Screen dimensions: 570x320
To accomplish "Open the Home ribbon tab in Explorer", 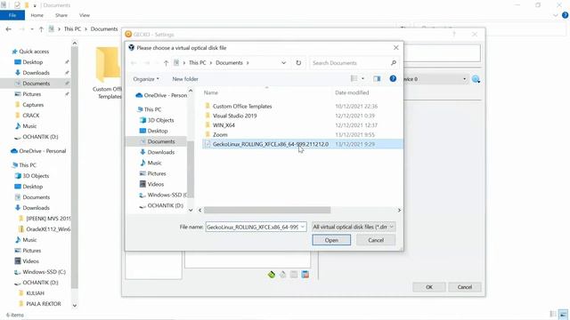I will 37,15.
